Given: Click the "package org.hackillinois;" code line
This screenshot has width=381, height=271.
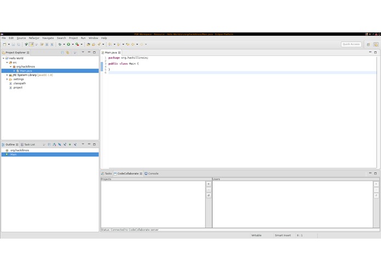Looking at the screenshot, I should coord(128,58).
